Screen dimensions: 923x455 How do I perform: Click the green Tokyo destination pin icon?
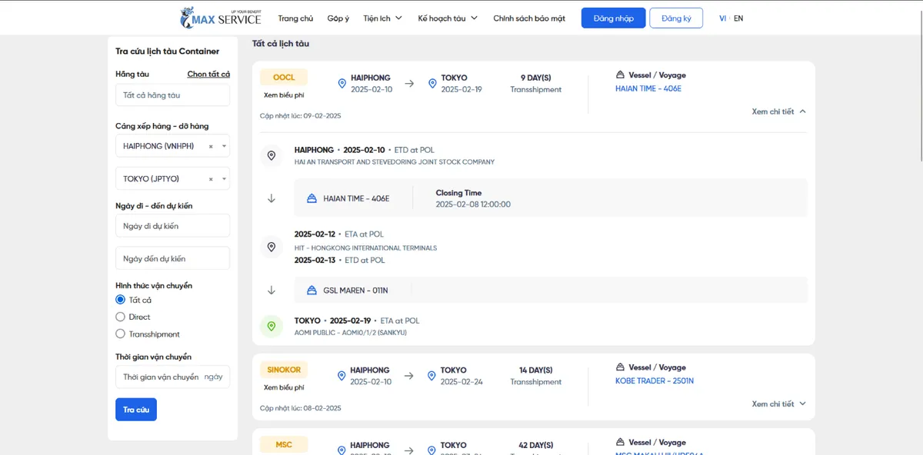[271, 327]
